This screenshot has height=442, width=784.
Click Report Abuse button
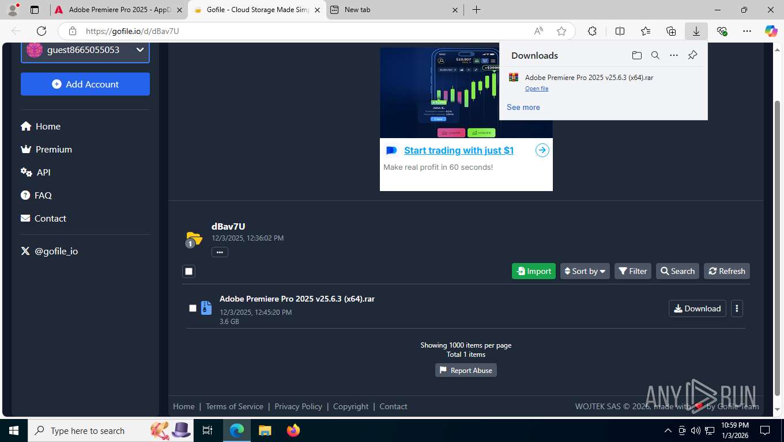pyautogui.click(x=466, y=370)
